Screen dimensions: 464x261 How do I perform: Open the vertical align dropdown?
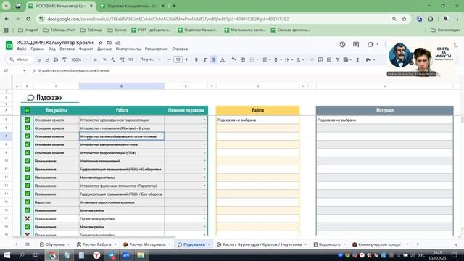pos(278,59)
